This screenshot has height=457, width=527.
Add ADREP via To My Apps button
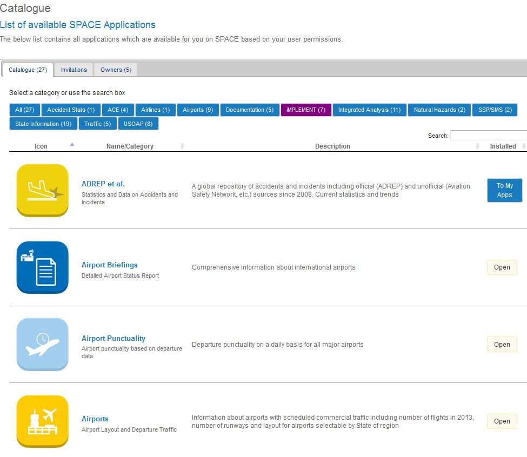(504, 190)
